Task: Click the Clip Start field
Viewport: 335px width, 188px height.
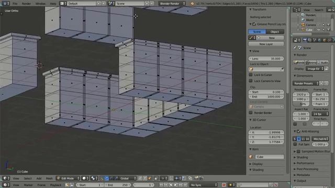Action: (x=266, y=92)
